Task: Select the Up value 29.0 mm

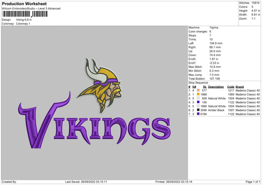Action: (215, 51)
